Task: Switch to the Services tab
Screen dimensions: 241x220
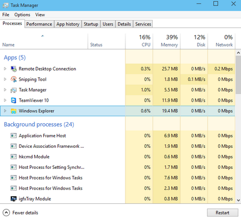Action: (143, 24)
